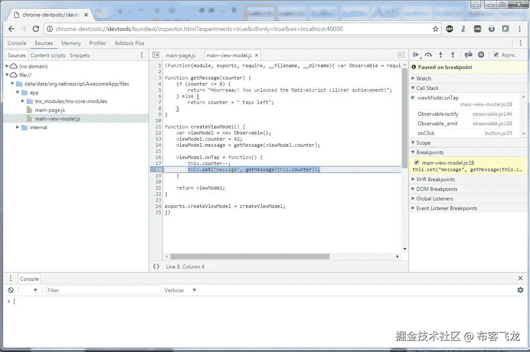The width and height of the screenshot is (530, 352).
Task: Open the main-page.js editor tab
Action: (180, 55)
